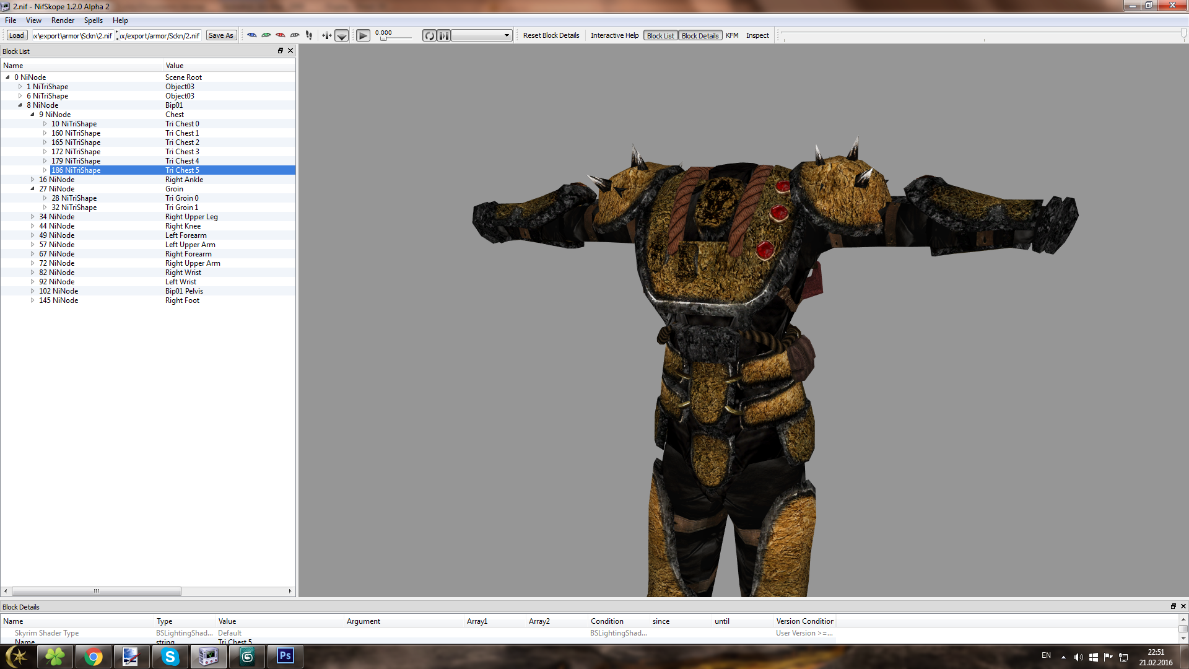The image size is (1189, 669).
Task: Toggle the Inspect panel button
Action: [x=757, y=35]
